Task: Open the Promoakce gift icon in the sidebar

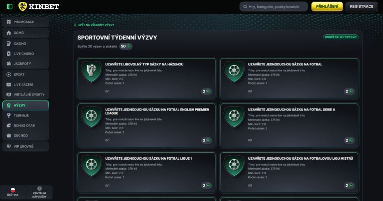Action: pos(9,22)
